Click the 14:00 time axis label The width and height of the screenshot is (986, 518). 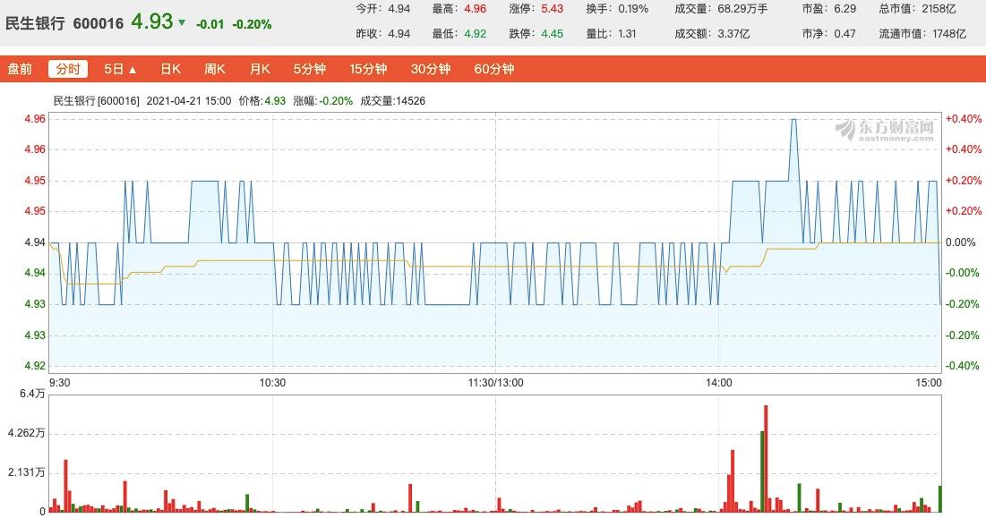click(719, 382)
